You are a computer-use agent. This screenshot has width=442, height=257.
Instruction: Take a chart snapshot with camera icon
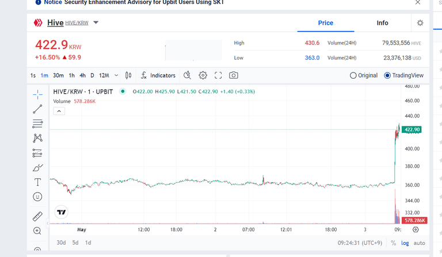(234, 75)
